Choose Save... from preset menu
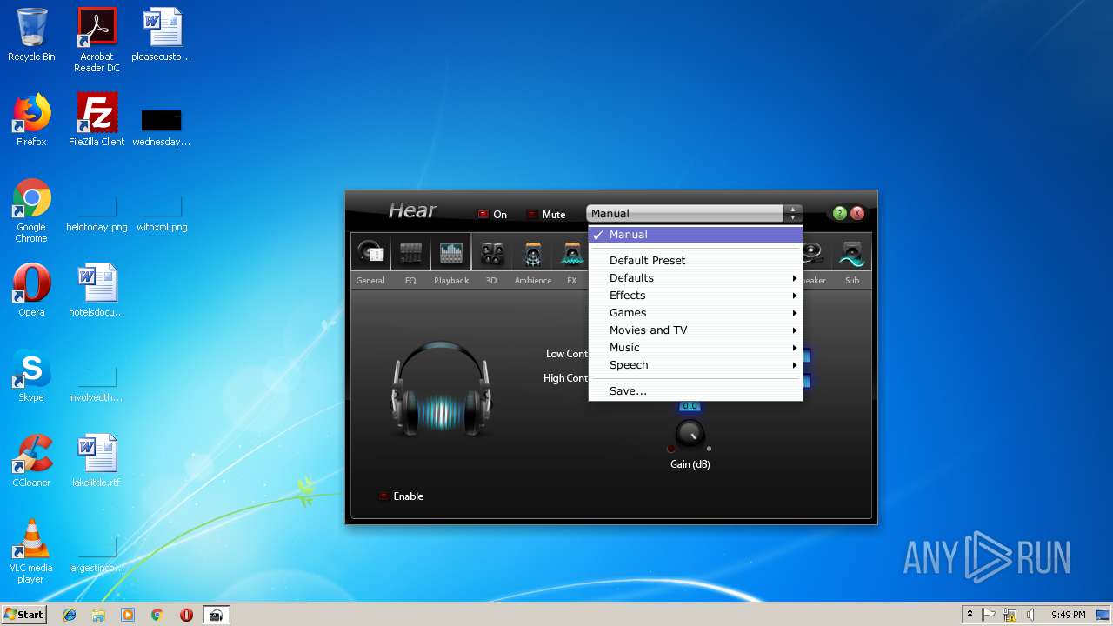 695,391
